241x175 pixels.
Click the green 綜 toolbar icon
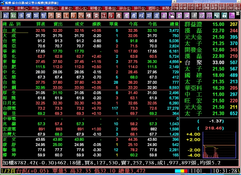click(13, 15)
